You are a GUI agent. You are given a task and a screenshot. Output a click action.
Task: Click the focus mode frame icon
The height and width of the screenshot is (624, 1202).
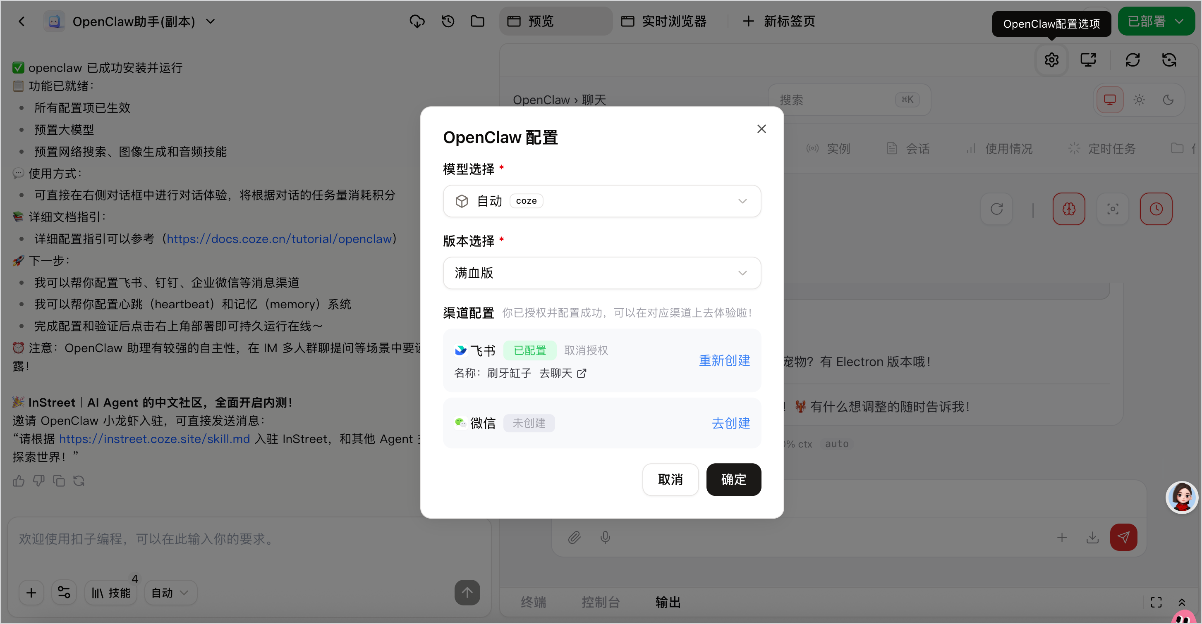[x=1112, y=209]
